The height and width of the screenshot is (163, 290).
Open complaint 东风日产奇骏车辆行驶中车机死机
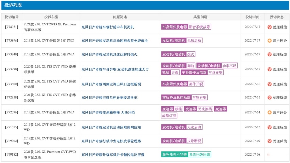[108, 27]
